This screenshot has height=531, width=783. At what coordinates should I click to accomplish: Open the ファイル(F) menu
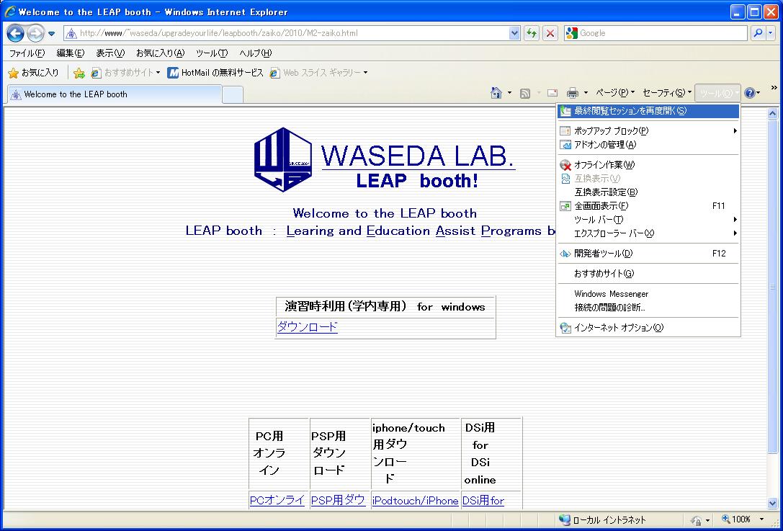coord(27,53)
